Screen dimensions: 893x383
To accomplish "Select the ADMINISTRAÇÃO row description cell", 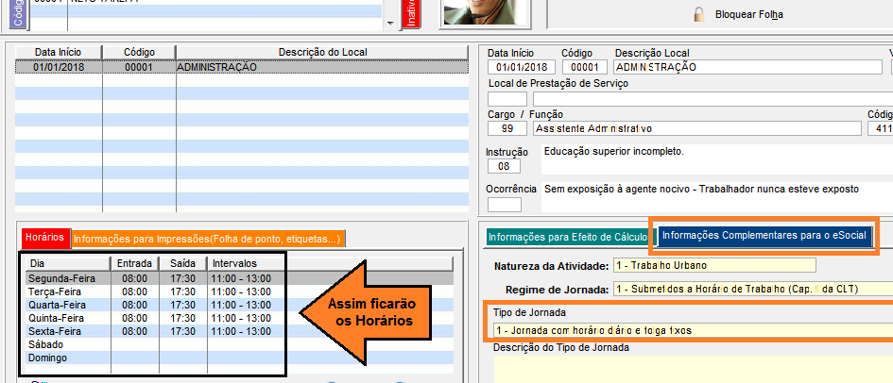I will tap(322, 67).
